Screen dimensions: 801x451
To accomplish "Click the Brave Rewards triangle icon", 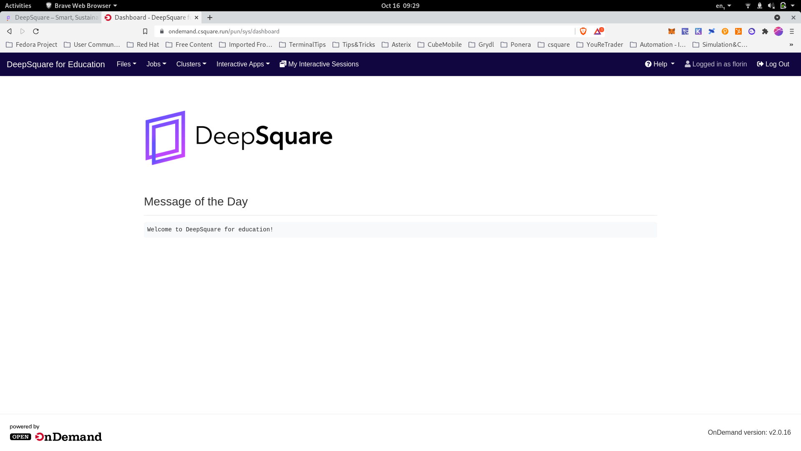I will [x=598, y=31].
